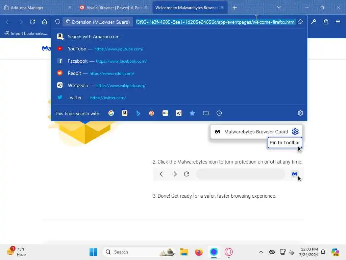Search with Wikipedia one-off icon
The width and height of the screenshot is (346, 260).
pyautogui.click(x=179, y=113)
